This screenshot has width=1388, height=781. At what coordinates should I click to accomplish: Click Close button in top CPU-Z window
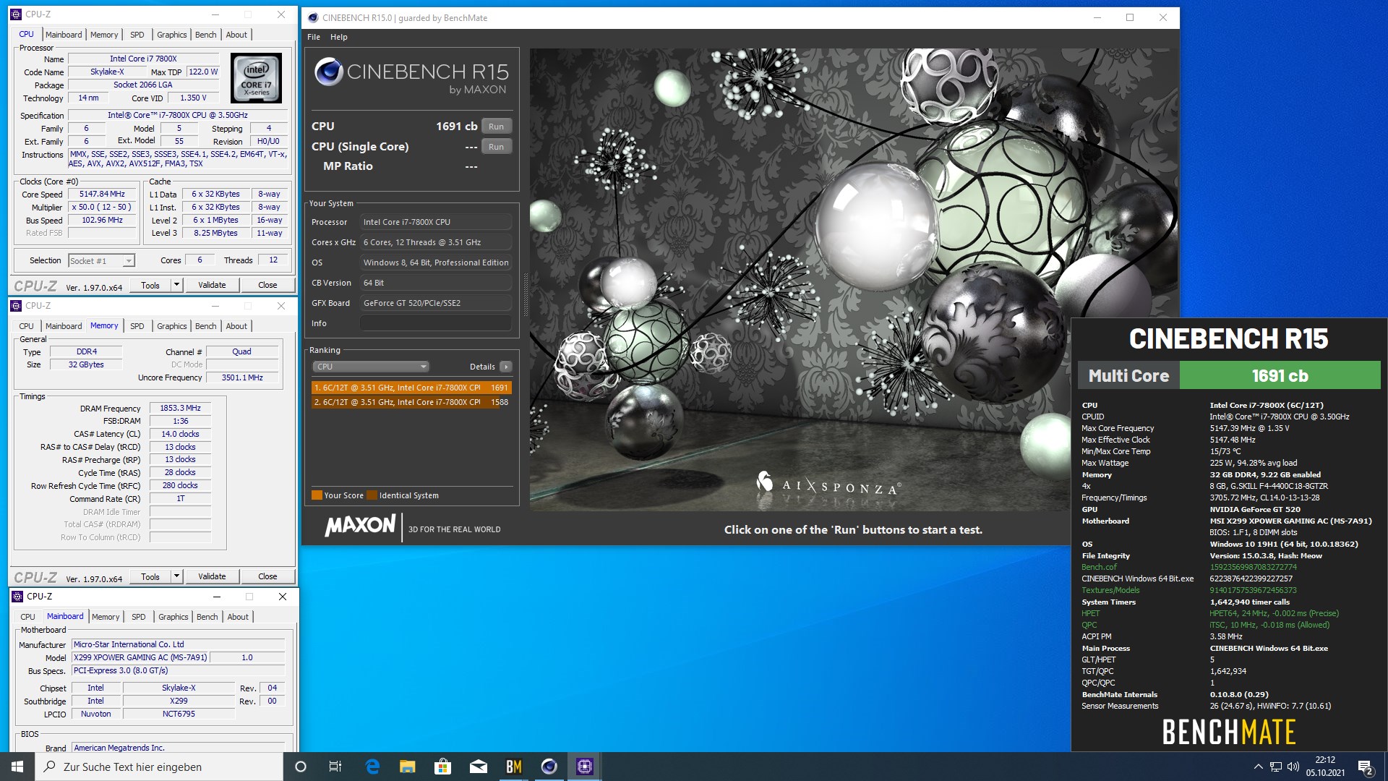tap(267, 285)
